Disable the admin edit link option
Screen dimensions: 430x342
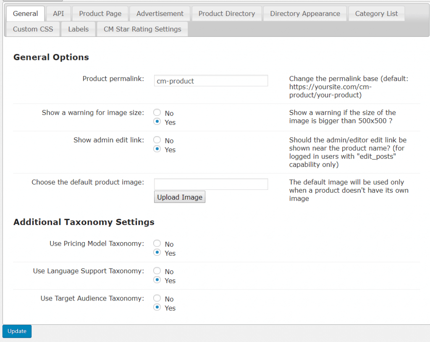click(157, 140)
